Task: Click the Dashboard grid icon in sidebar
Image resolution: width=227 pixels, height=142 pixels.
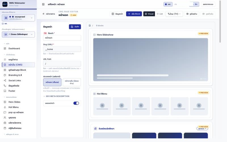Action: pos(5,48)
